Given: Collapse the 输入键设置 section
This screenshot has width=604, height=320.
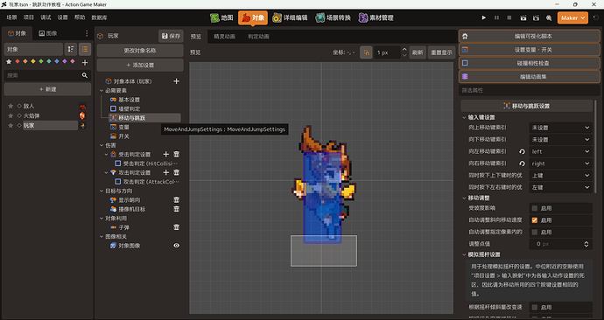Looking at the screenshot, I should click(464, 117).
